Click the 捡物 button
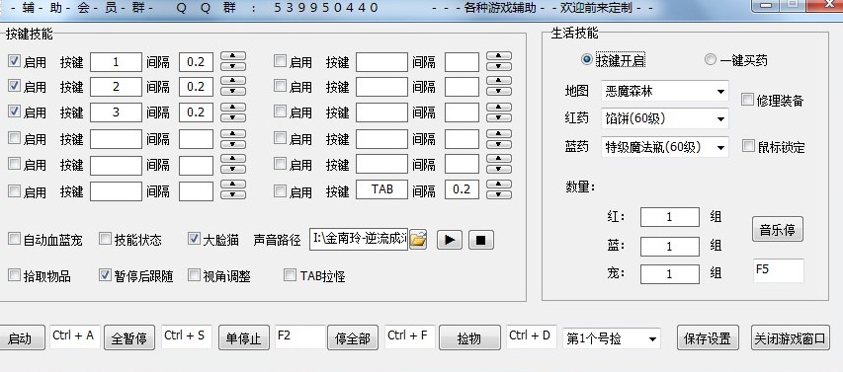Image resolution: width=843 pixels, height=372 pixels. (x=469, y=338)
